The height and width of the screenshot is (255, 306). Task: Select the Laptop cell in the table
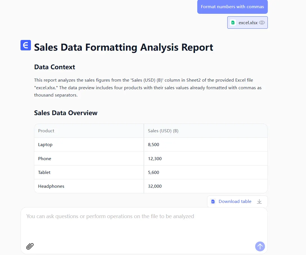[45, 145]
